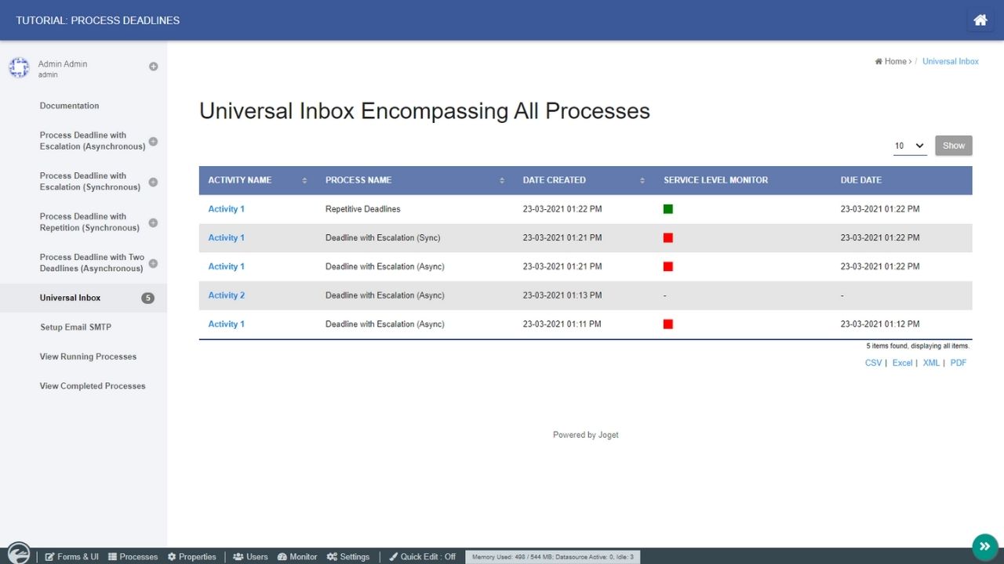Open Properties in the admin bar

click(191, 557)
